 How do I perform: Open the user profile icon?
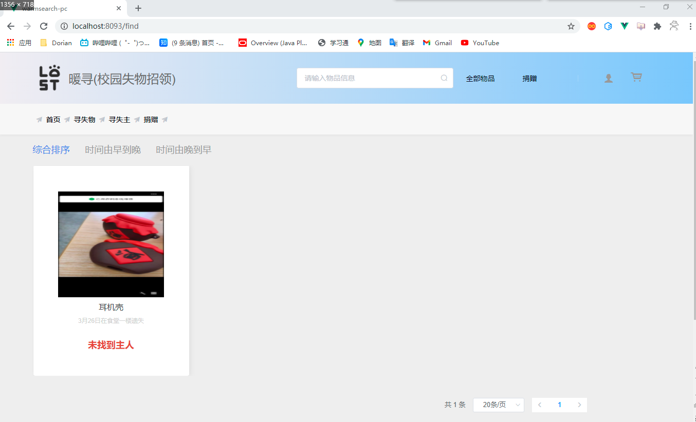tap(609, 78)
